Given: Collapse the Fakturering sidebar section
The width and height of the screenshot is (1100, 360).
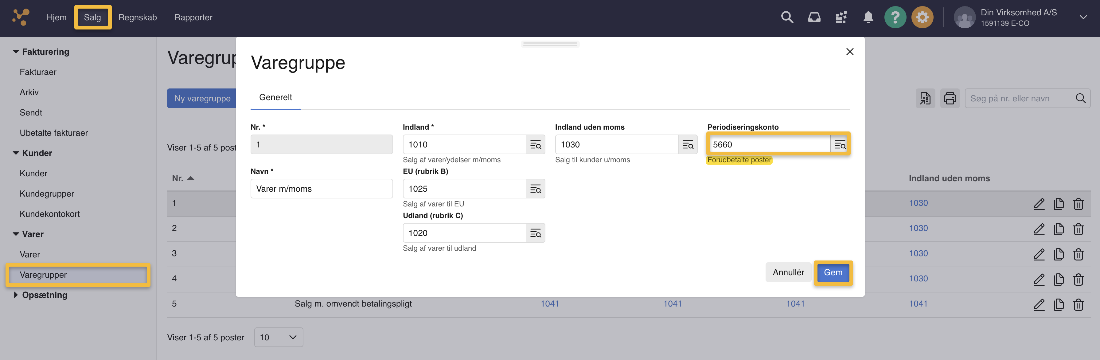Looking at the screenshot, I should pyautogui.click(x=16, y=52).
